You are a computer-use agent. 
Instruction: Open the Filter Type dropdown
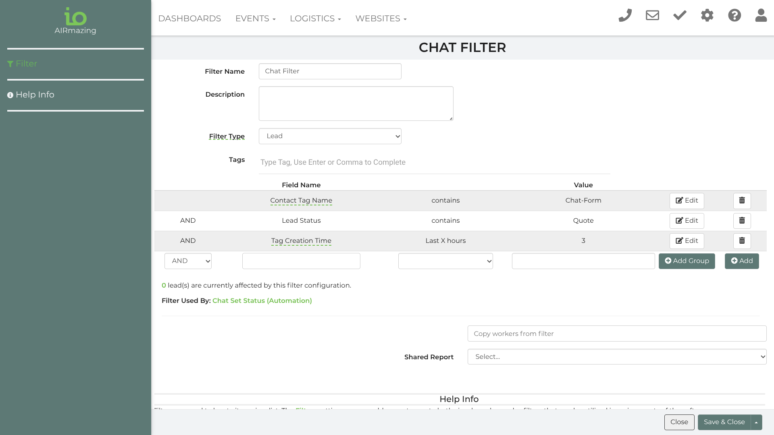(330, 136)
